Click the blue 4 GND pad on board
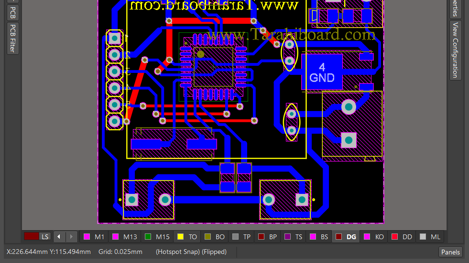Viewport: 469px width, 263px height. click(322, 72)
